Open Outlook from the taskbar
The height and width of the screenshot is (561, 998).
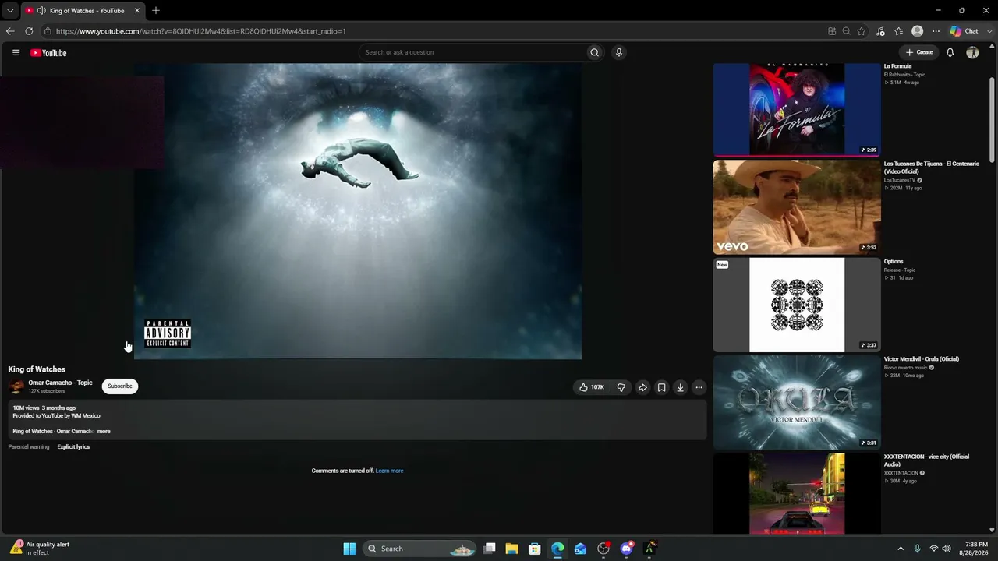581,549
